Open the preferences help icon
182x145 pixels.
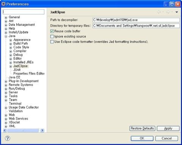(8, 138)
